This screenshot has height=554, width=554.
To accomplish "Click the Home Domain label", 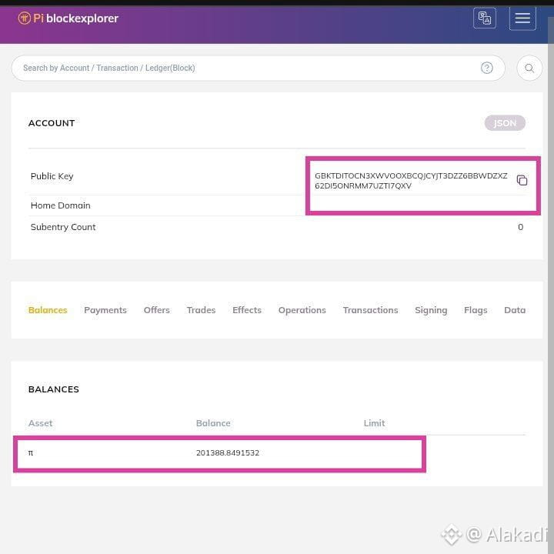I will pyautogui.click(x=61, y=205).
